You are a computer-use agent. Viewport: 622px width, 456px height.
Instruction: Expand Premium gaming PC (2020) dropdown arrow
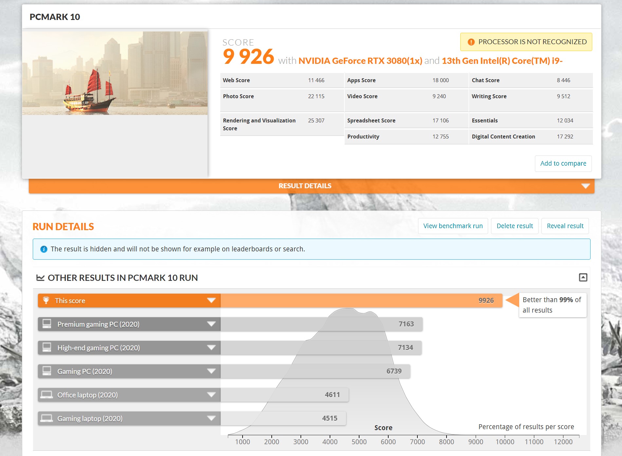(x=211, y=324)
